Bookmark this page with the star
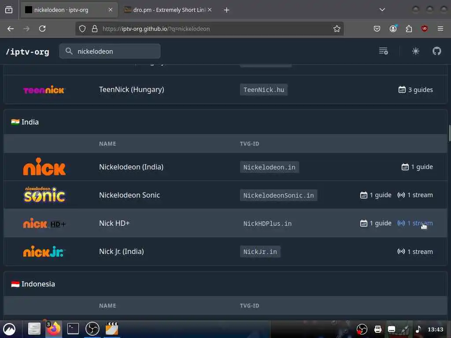Screen dimensions: 451x338 pyautogui.click(x=337, y=29)
